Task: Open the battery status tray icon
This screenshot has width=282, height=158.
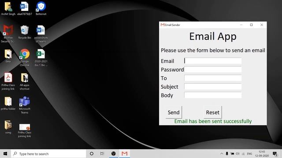Action: [x=232, y=154]
